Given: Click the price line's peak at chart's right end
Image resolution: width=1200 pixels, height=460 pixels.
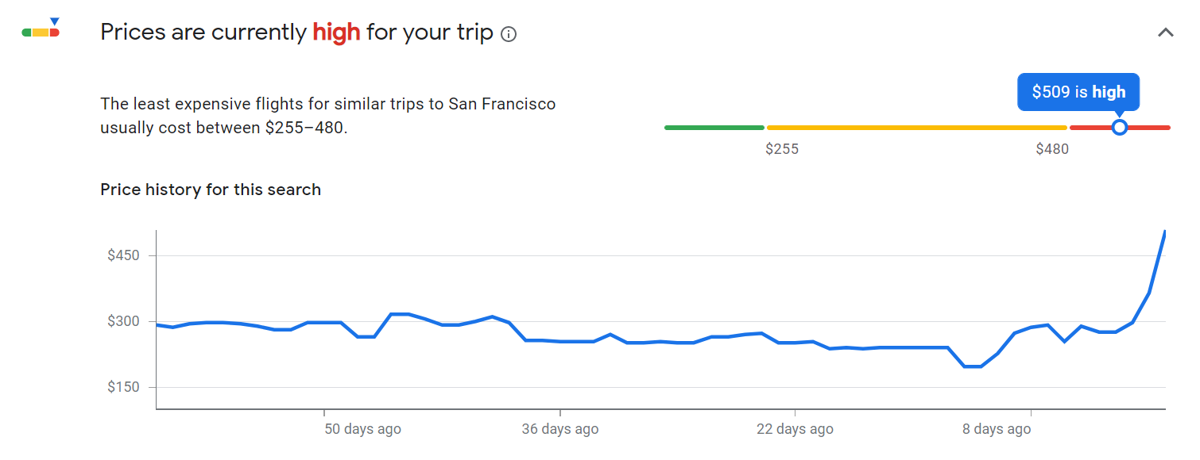Looking at the screenshot, I should point(1164,232).
